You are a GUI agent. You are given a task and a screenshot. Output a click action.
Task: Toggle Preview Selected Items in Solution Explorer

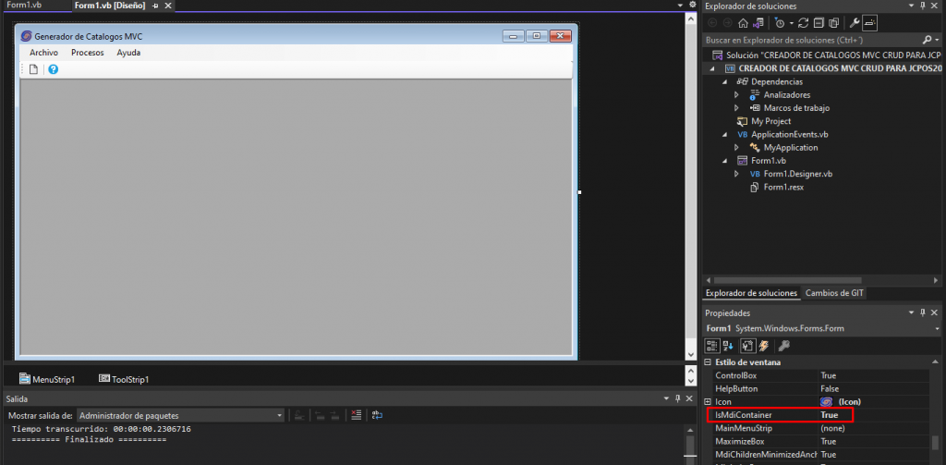870,23
